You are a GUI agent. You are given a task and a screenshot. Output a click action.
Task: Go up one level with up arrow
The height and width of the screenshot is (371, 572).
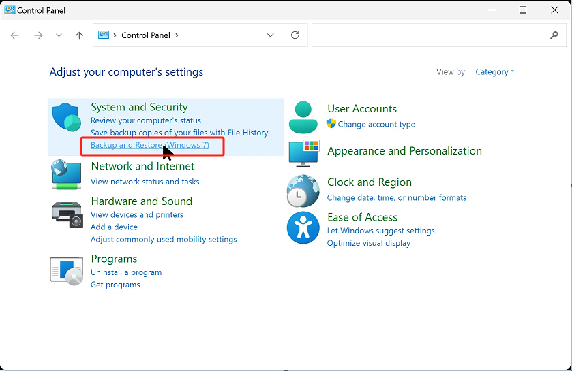[x=79, y=35]
